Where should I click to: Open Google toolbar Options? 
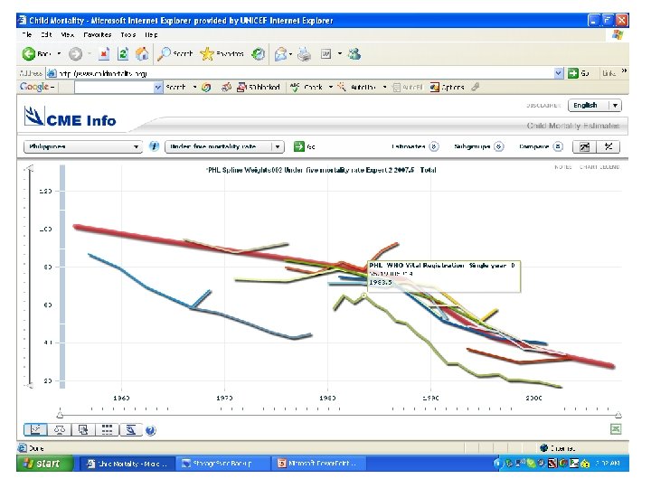pos(448,87)
